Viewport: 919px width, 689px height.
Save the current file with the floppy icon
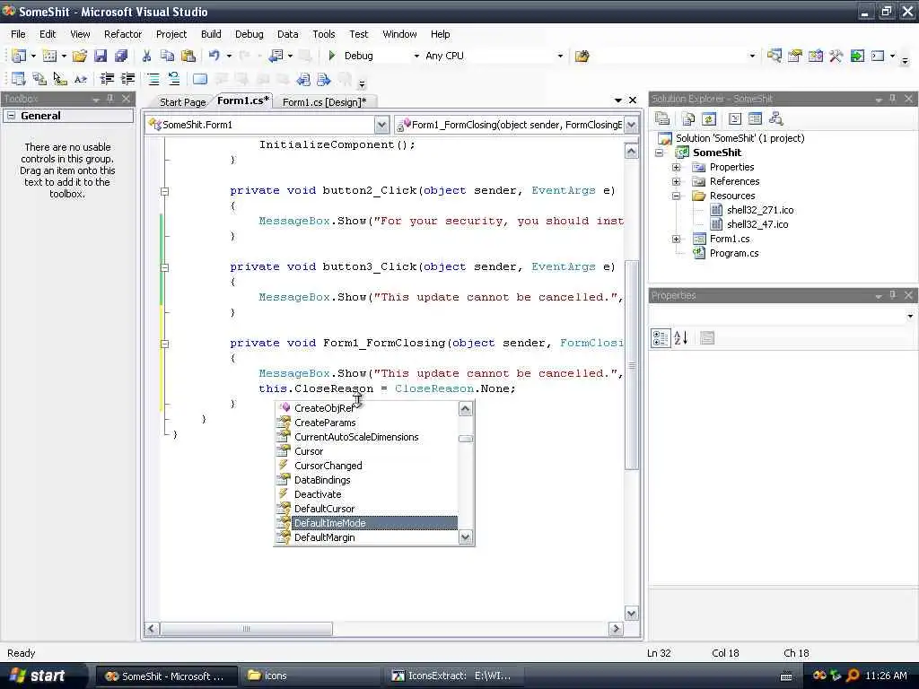click(101, 56)
